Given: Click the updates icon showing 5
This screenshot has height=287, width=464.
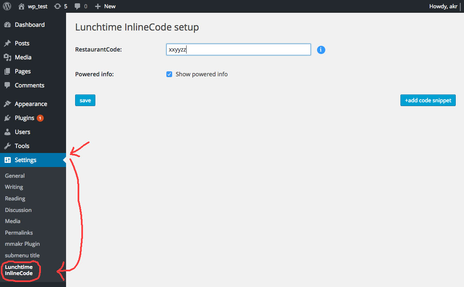Looking at the screenshot, I should click(x=58, y=6).
